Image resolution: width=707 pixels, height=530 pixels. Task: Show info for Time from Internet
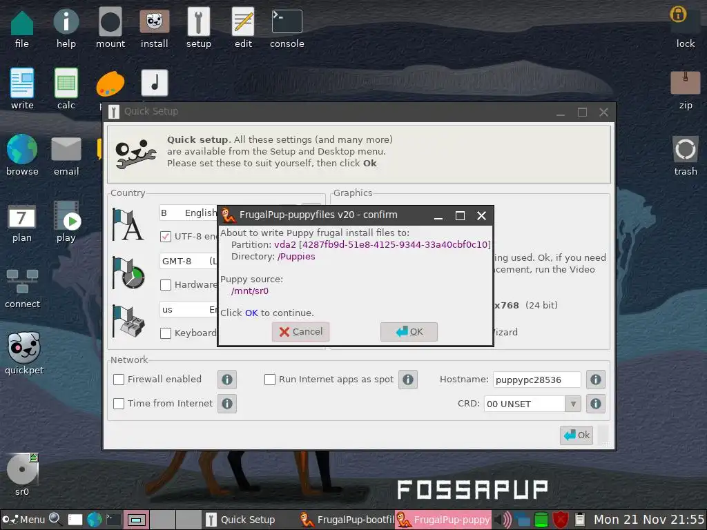coord(226,403)
